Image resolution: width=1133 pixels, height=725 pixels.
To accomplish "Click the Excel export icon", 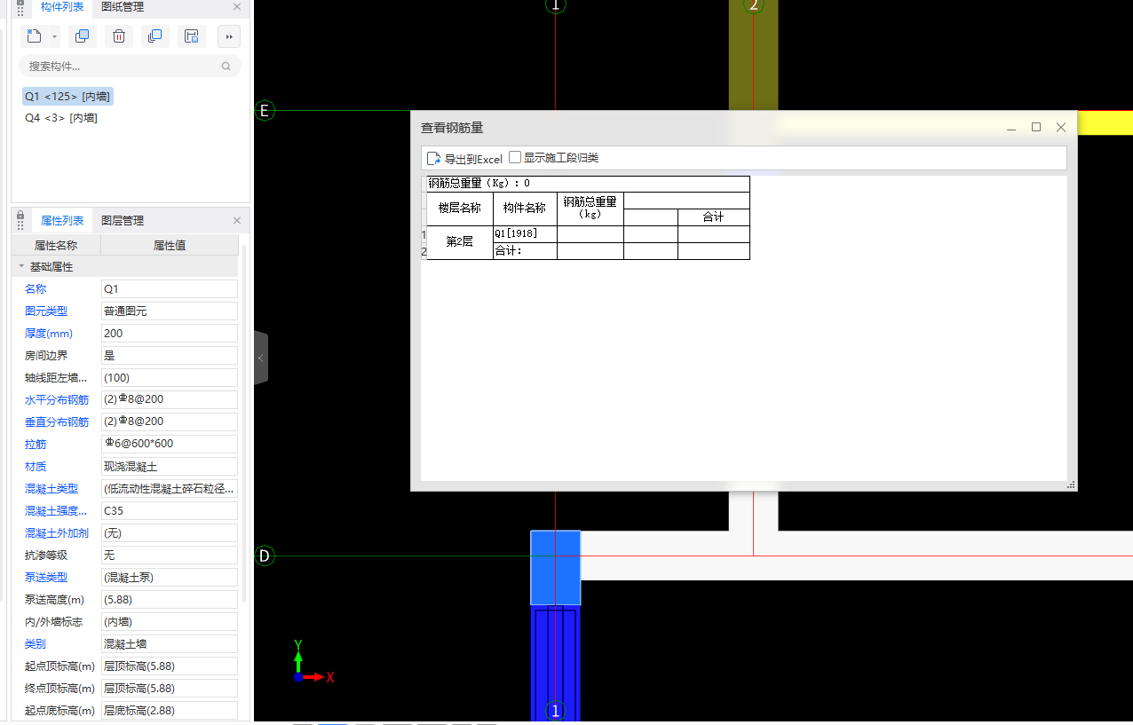I will tap(433, 159).
